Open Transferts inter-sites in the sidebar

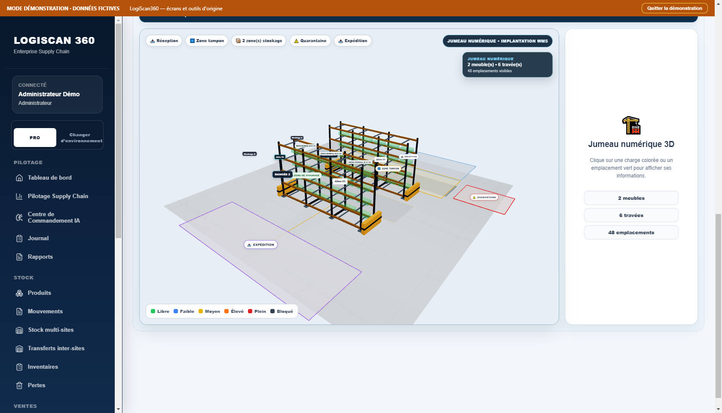click(x=56, y=349)
